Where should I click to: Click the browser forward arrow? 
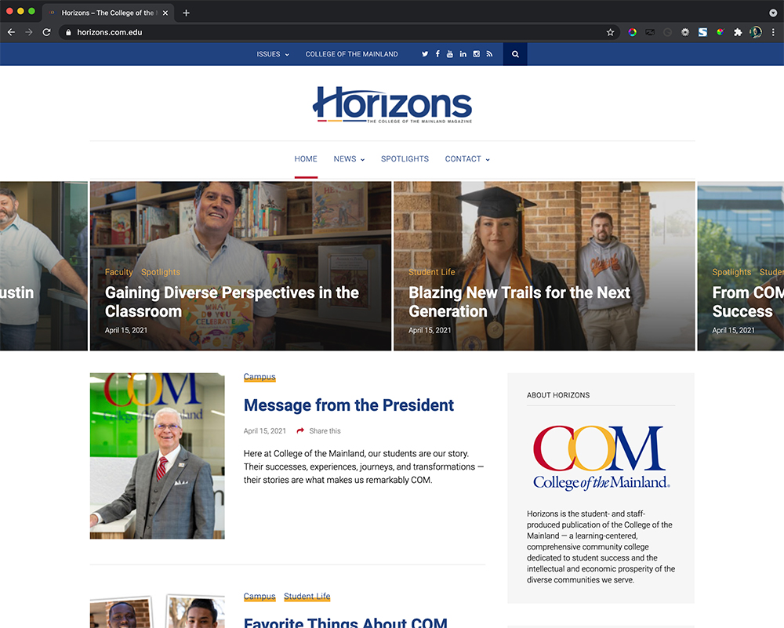click(x=28, y=32)
